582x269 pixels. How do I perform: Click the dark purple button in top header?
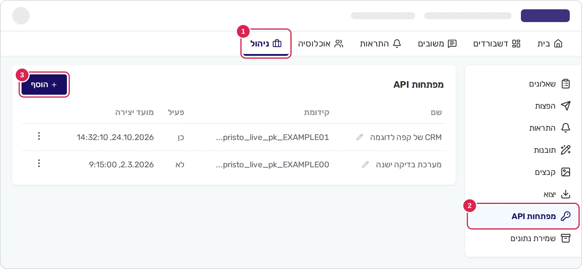pos(545,16)
